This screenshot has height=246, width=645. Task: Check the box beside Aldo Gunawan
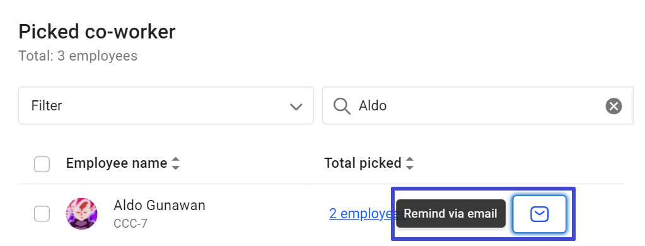click(x=42, y=214)
